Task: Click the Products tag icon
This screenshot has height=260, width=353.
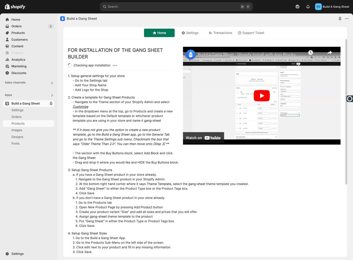Action: pyautogui.click(x=7, y=33)
